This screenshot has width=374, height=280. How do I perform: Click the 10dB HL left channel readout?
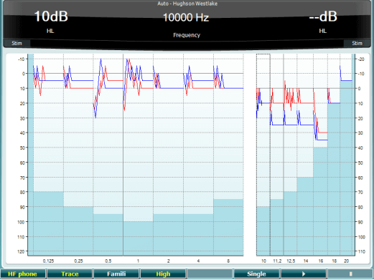(x=51, y=21)
